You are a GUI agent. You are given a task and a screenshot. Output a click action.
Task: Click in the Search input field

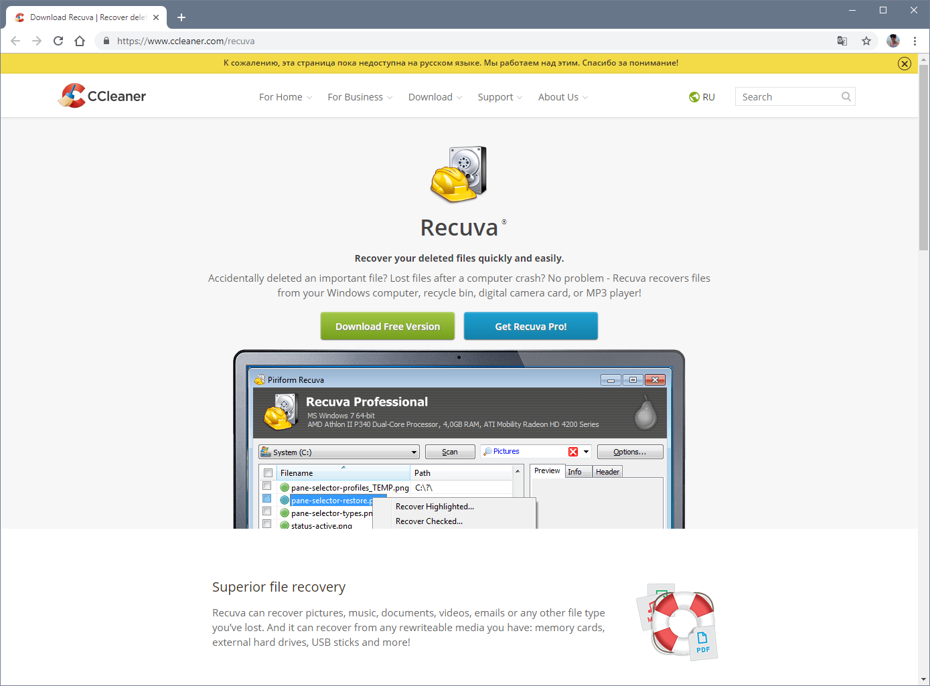789,96
